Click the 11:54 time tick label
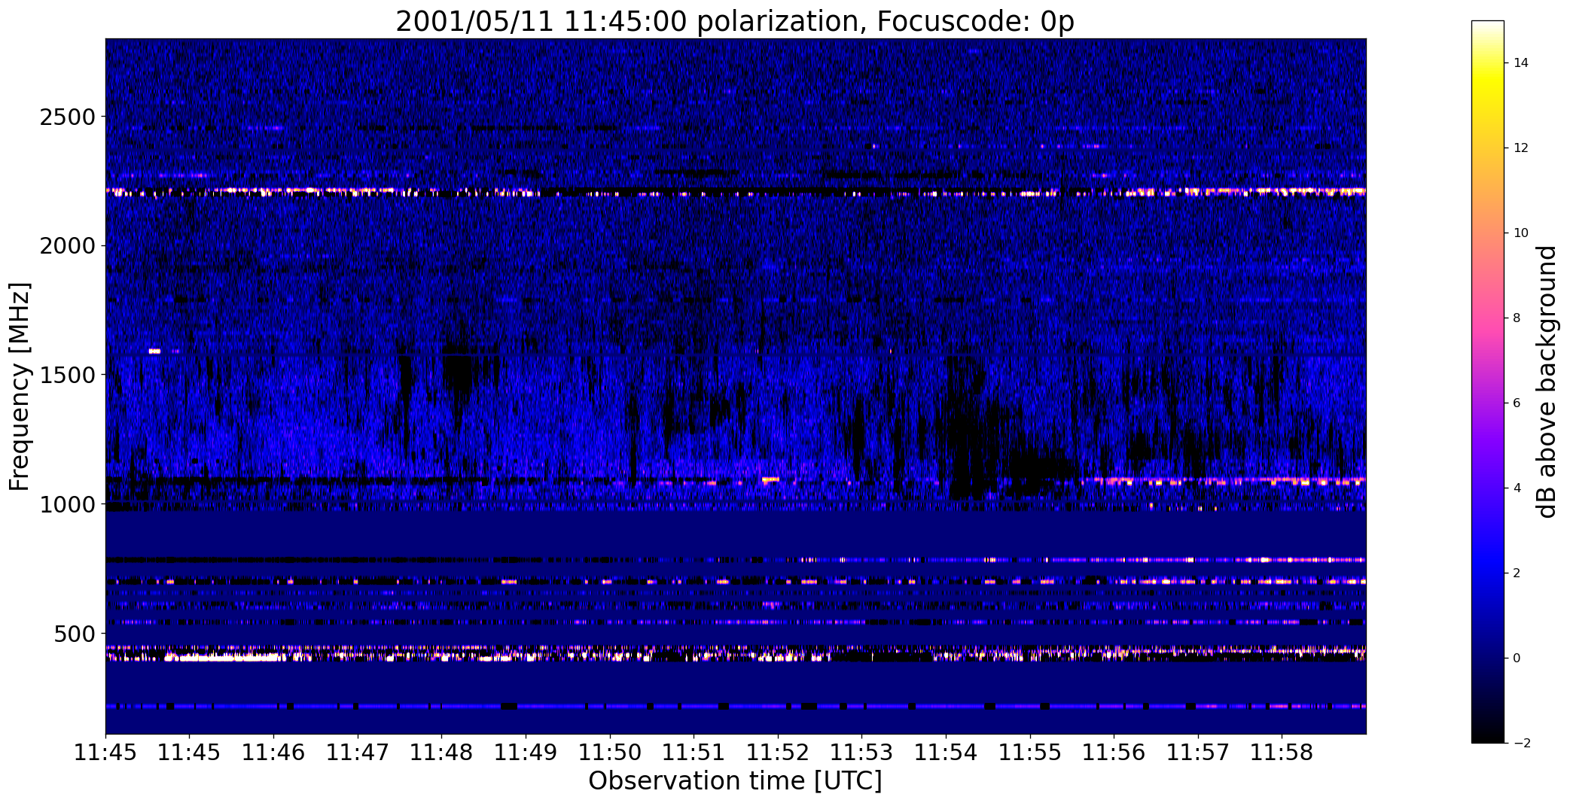1570x803 pixels. click(946, 753)
